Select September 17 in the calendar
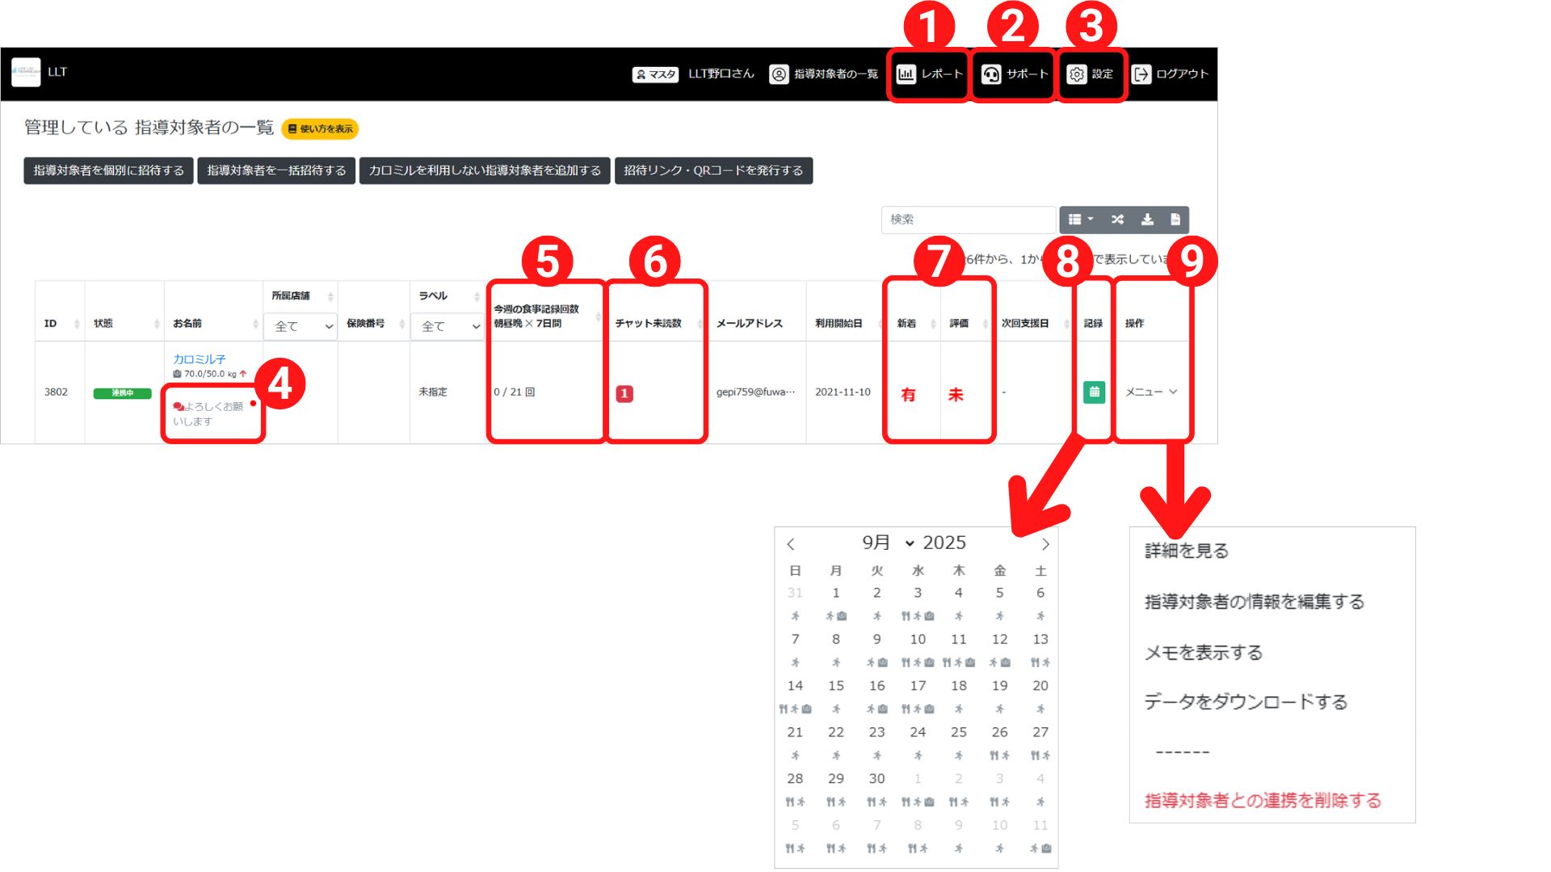1551x872 pixels. click(918, 685)
